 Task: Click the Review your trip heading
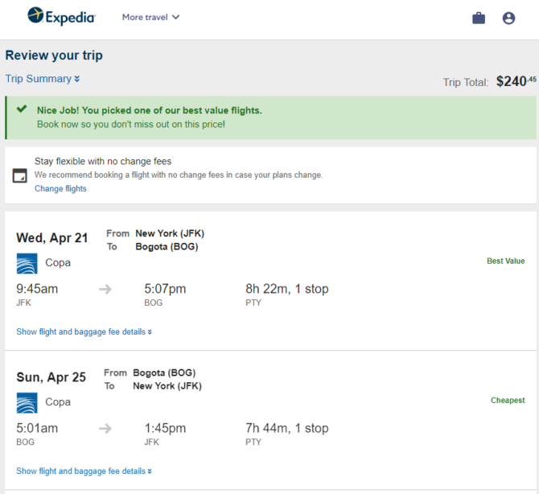tap(54, 56)
